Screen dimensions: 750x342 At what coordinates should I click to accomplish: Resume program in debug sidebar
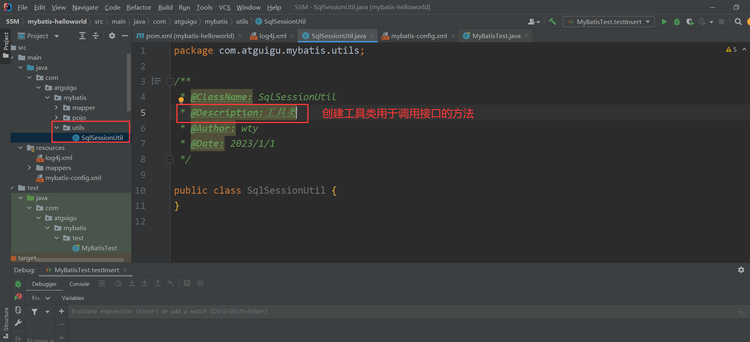click(18, 338)
